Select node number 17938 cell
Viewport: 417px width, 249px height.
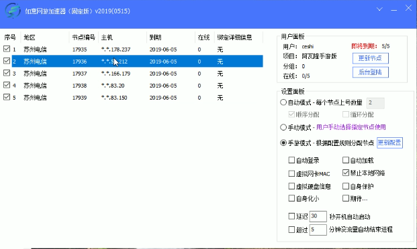coord(79,86)
